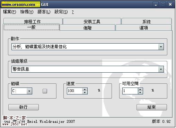Open the 語言(L) menu

[x=44, y=12]
